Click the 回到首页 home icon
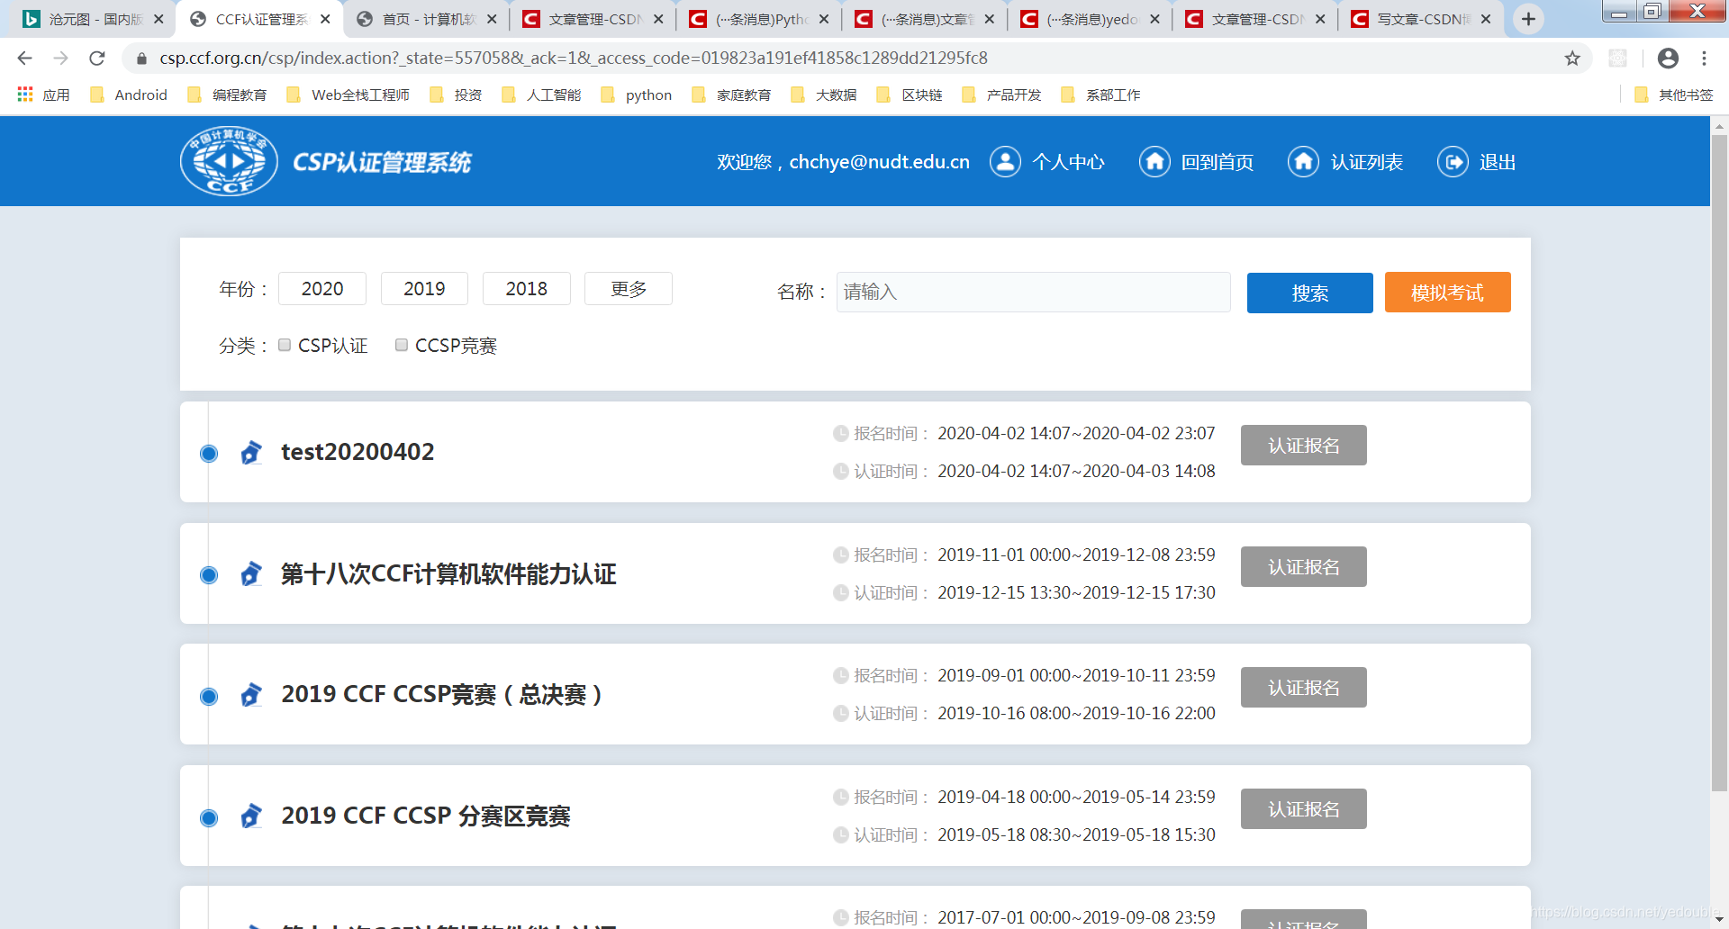The width and height of the screenshot is (1729, 929). coord(1154,162)
